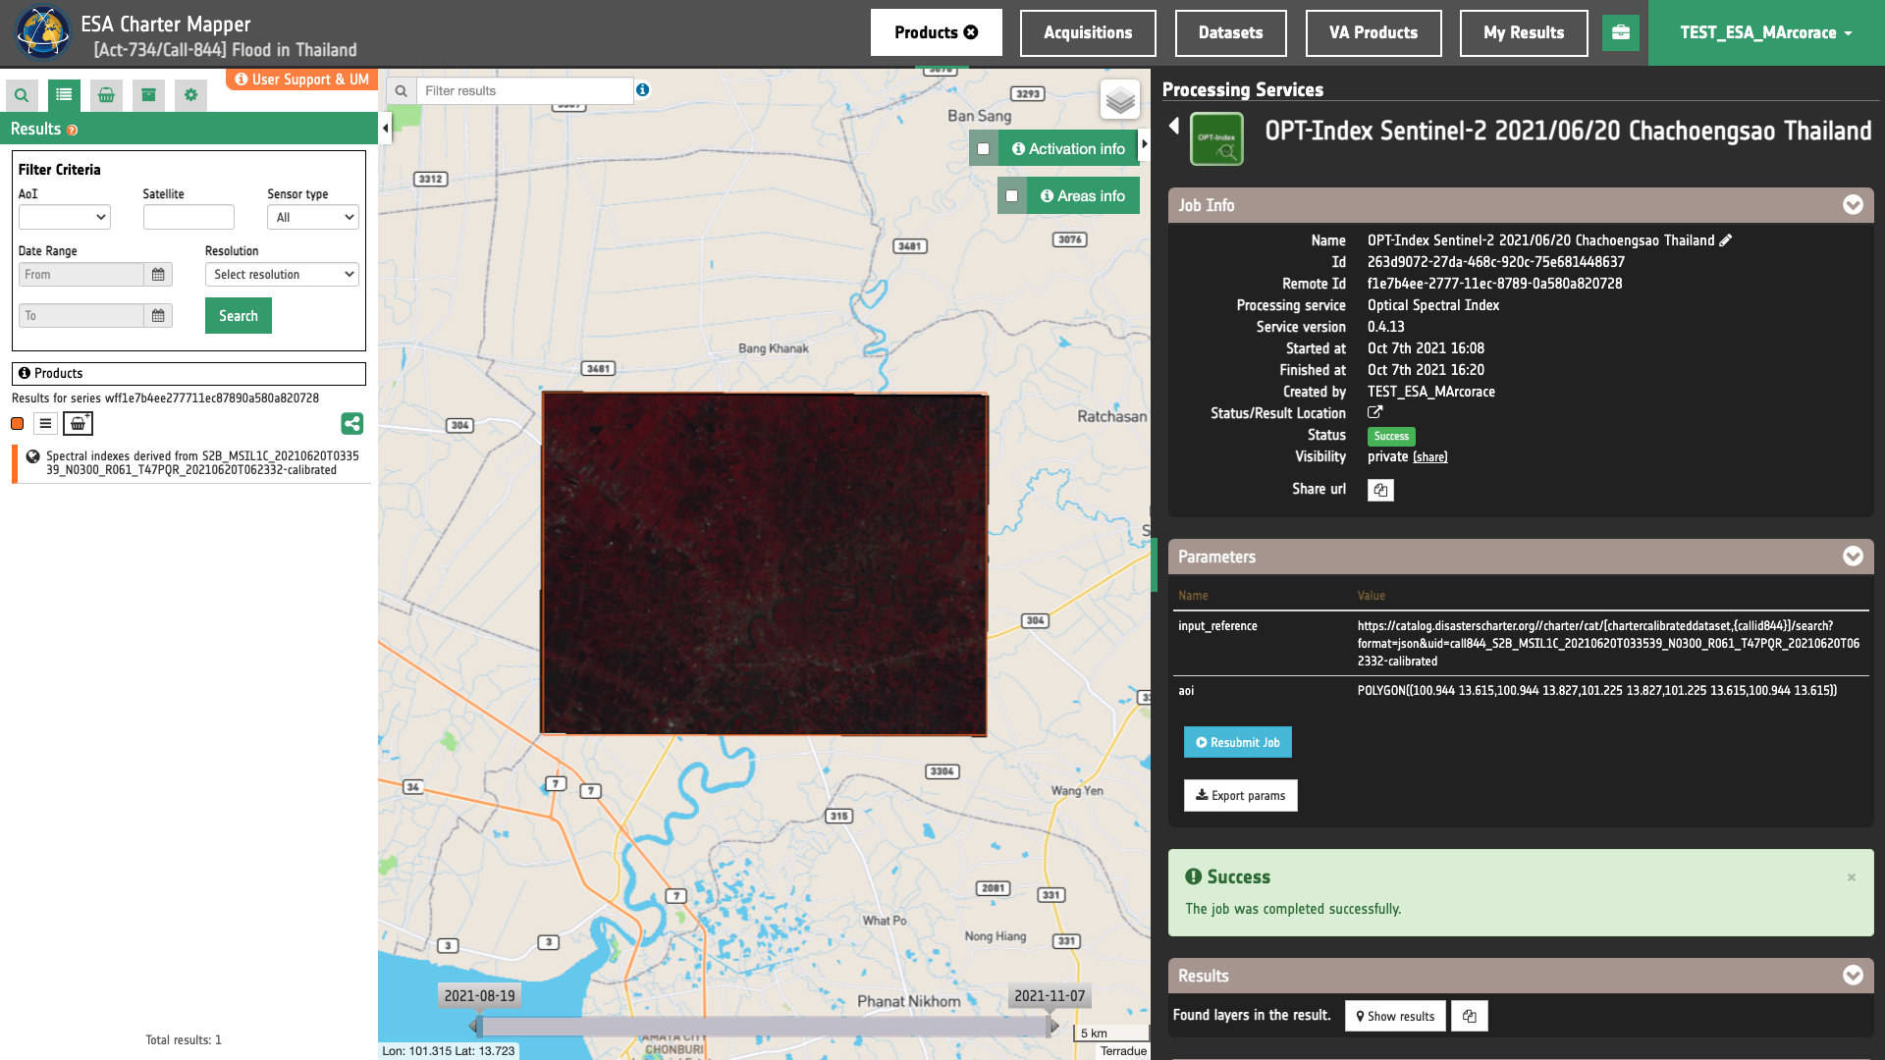The height and width of the screenshot is (1060, 1885).
Task: Click the green share results icon
Action: pos(352,424)
